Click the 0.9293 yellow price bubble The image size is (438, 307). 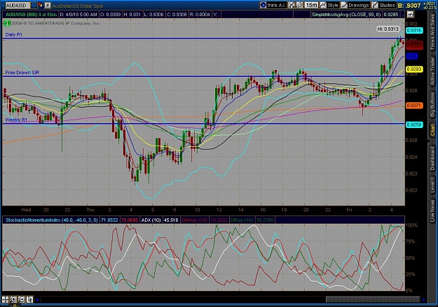click(x=414, y=69)
